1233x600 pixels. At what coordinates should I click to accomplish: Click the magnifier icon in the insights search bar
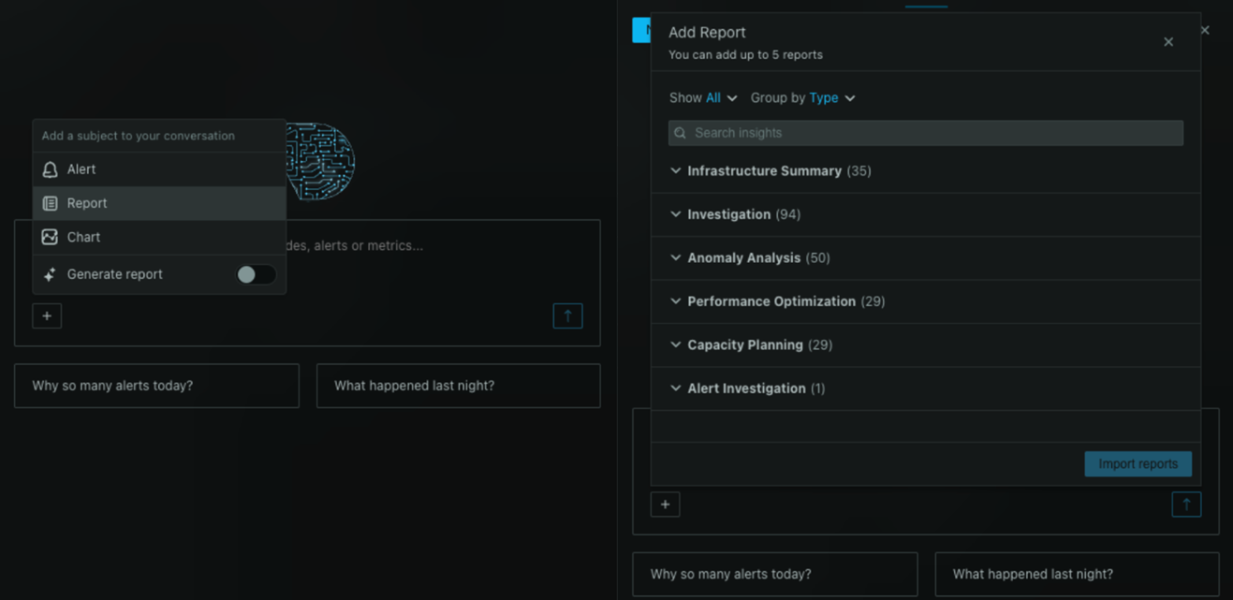(x=680, y=133)
